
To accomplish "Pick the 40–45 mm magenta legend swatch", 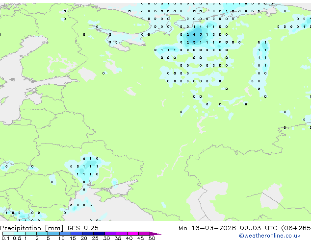I will tap(133, 234).
